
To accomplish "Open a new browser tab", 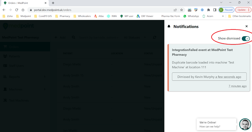I will click(53, 3).
